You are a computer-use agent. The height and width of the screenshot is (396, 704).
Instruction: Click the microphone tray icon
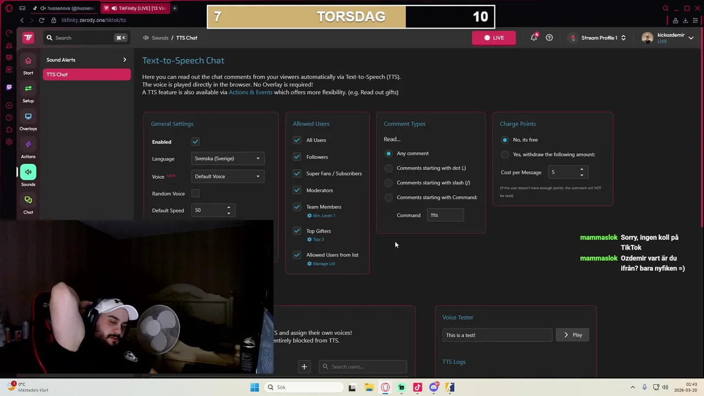pyautogui.click(x=645, y=387)
